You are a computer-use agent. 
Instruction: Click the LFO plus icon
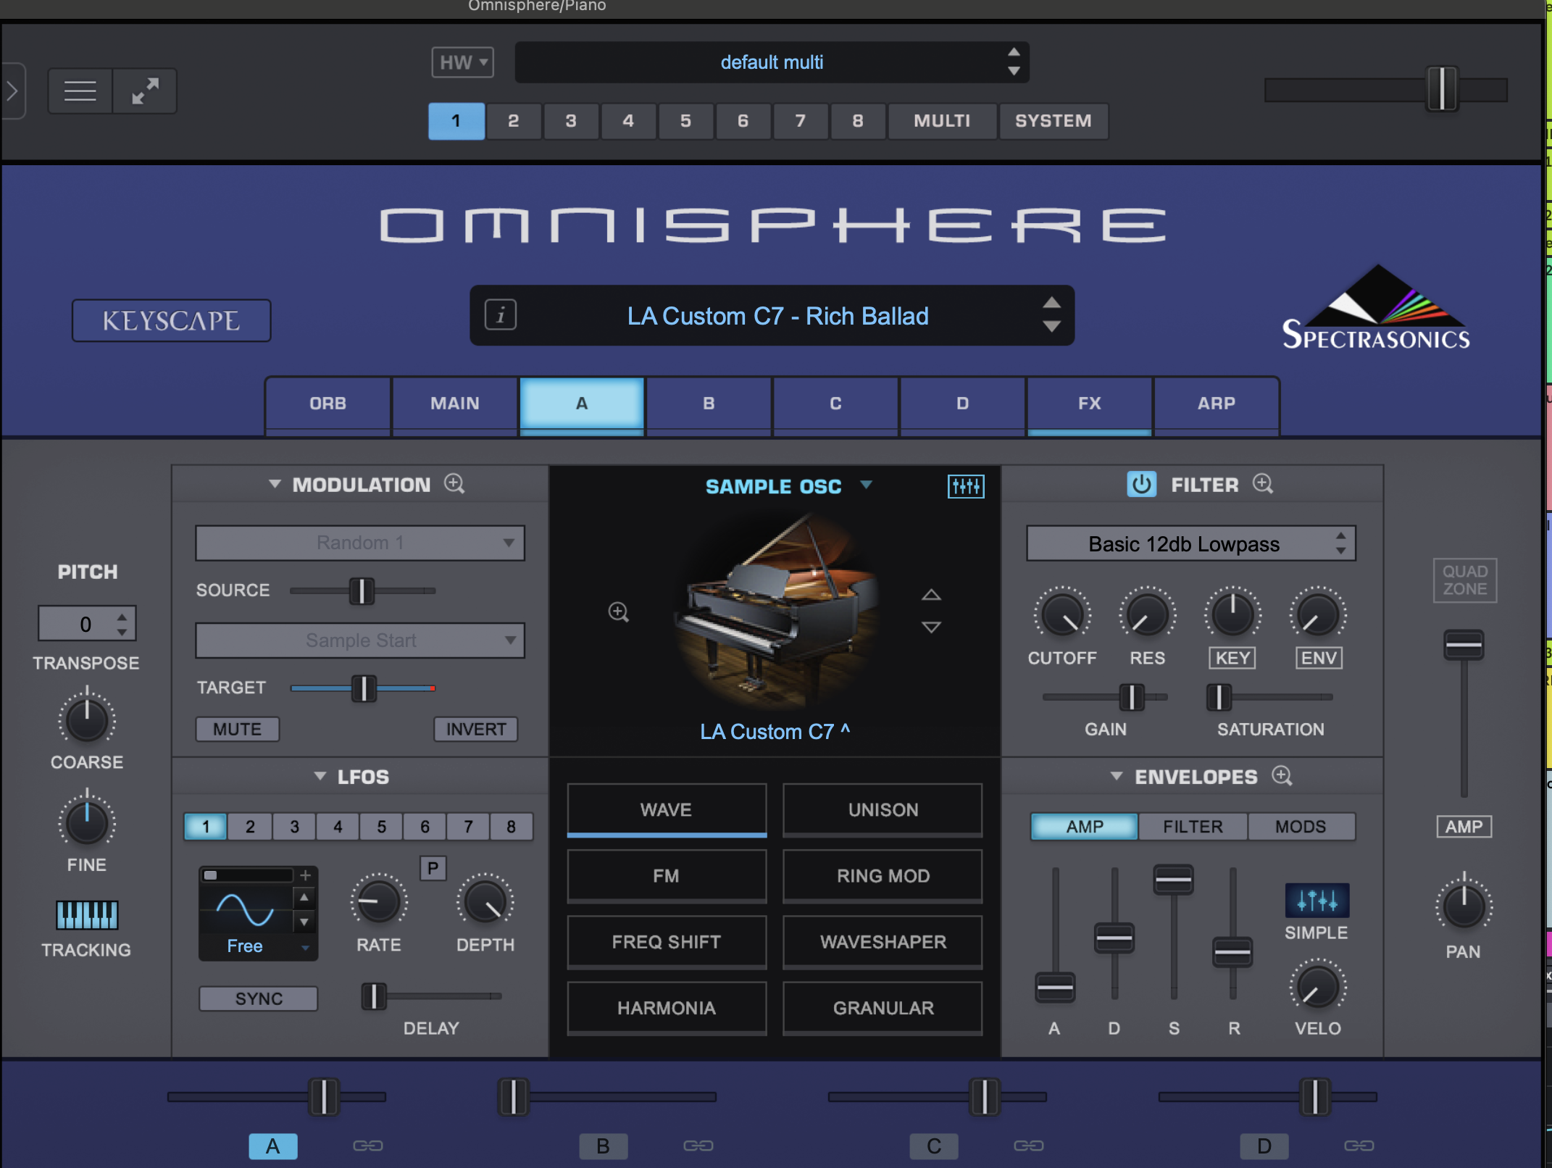point(306,875)
